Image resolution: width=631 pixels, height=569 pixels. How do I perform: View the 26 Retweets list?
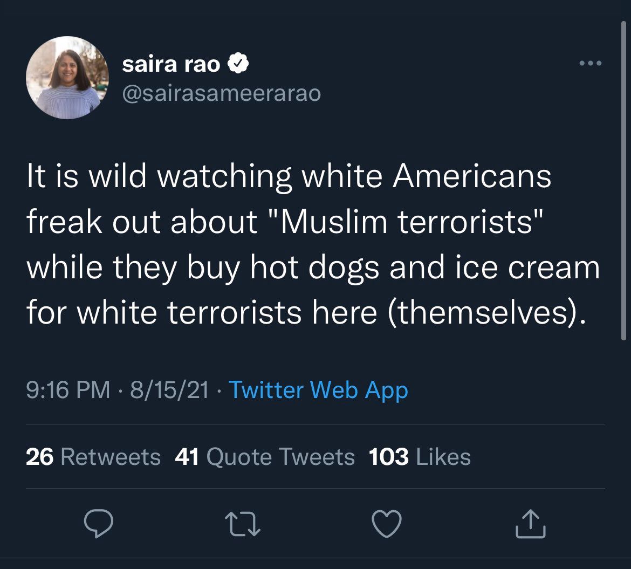(93, 457)
